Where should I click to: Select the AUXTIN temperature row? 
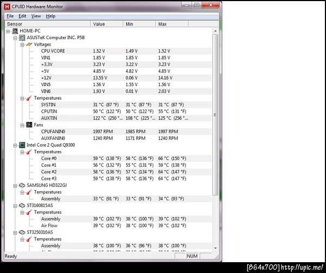pos(126,118)
